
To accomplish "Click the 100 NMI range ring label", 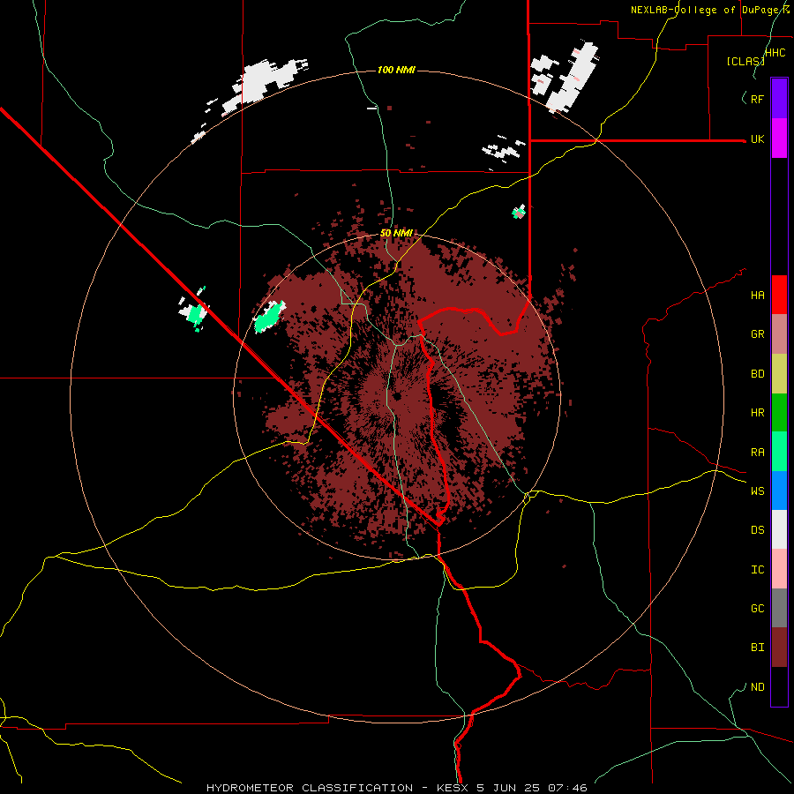I will [396, 70].
